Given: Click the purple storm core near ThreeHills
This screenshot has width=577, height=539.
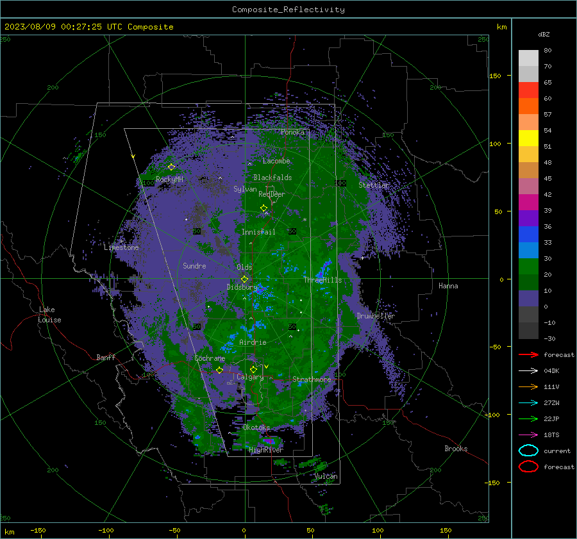Looking at the screenshot, I should tap(321, 274).
